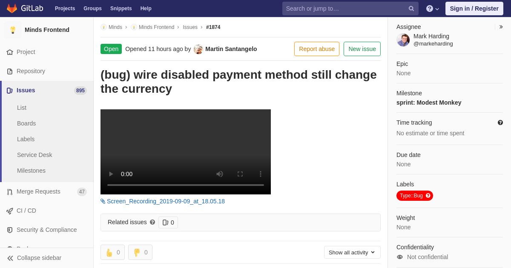511x268 pixels.
Task: Click the Collapse sidebar double-chevron icon
Action: 10,258
